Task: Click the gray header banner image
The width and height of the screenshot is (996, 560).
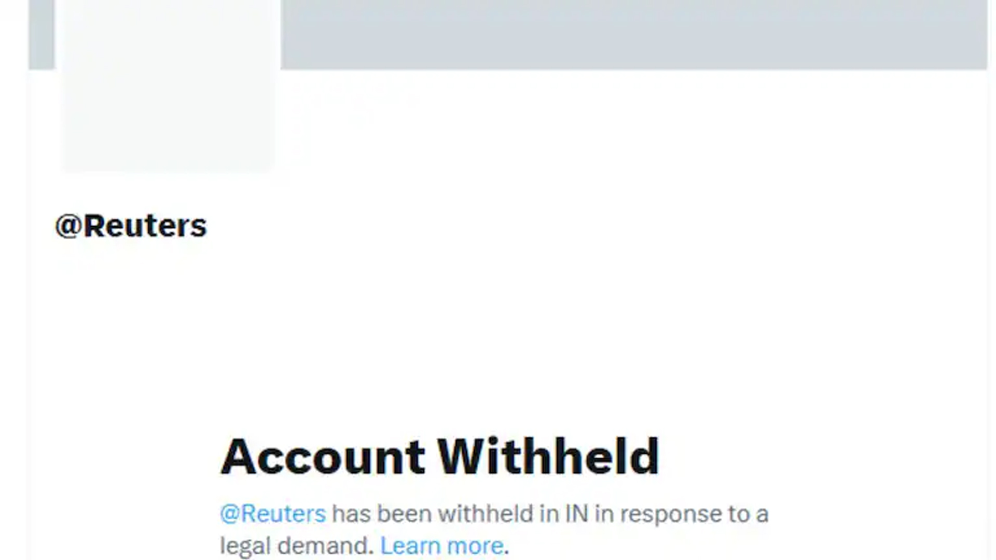Action: 634,35
